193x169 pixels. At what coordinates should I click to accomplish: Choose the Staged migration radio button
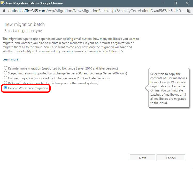coord(5,73)
